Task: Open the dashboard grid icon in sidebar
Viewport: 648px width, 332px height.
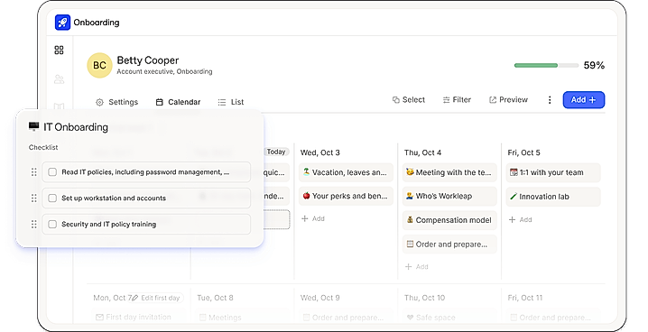Action: (x=59, y=50)
